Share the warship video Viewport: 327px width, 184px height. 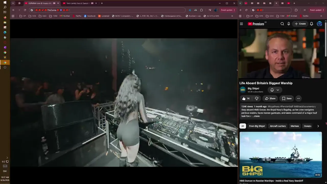pyautogui.click(x=270, y=98)
